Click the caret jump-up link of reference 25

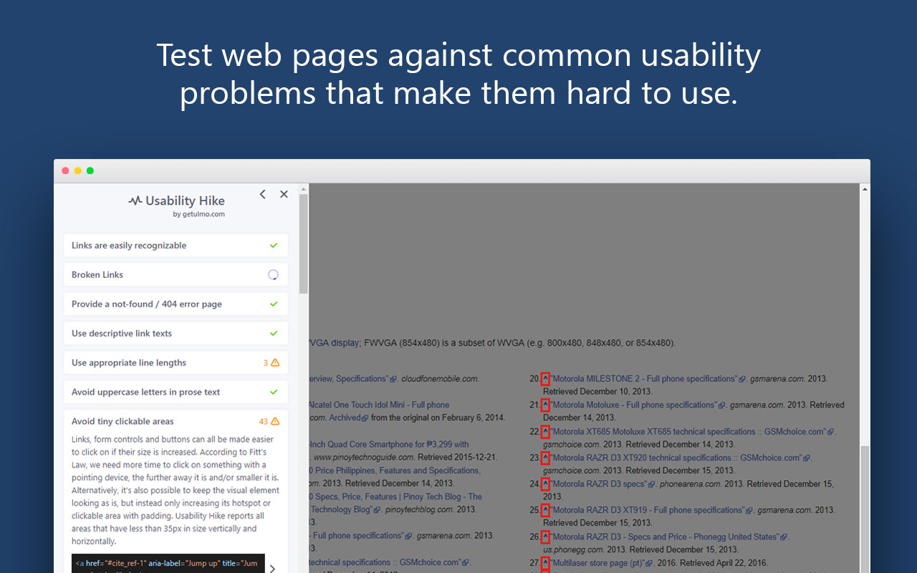pos(545,510)
